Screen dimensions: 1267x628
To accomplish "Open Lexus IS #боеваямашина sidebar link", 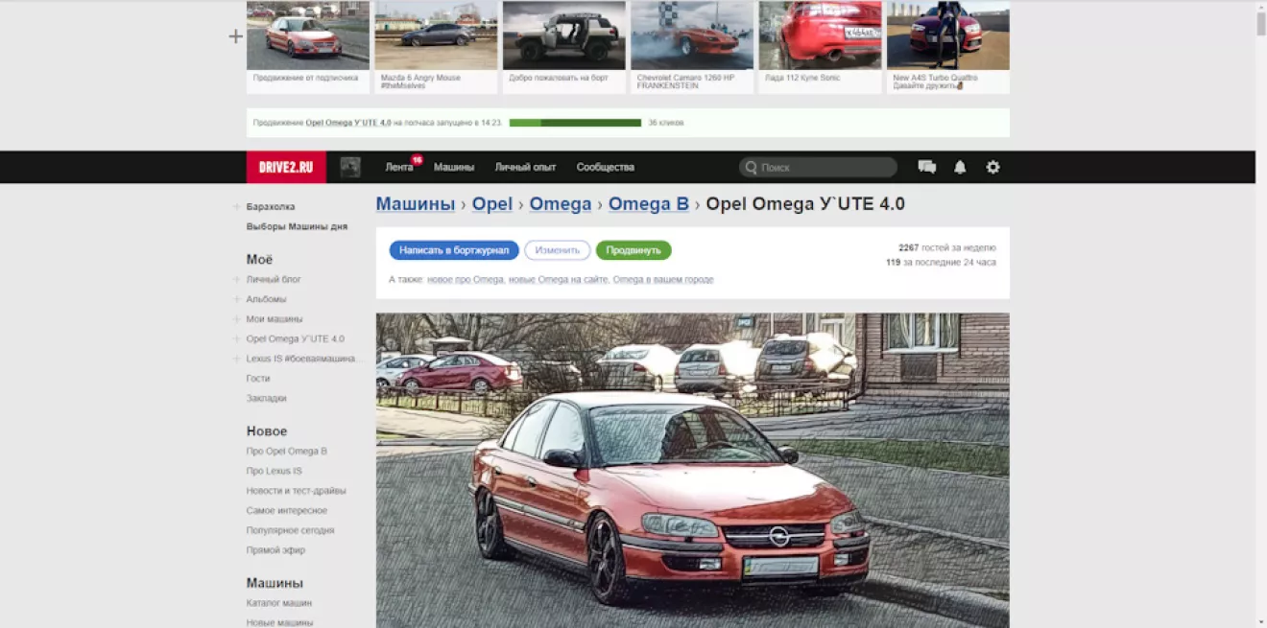I will click(302, 359).
